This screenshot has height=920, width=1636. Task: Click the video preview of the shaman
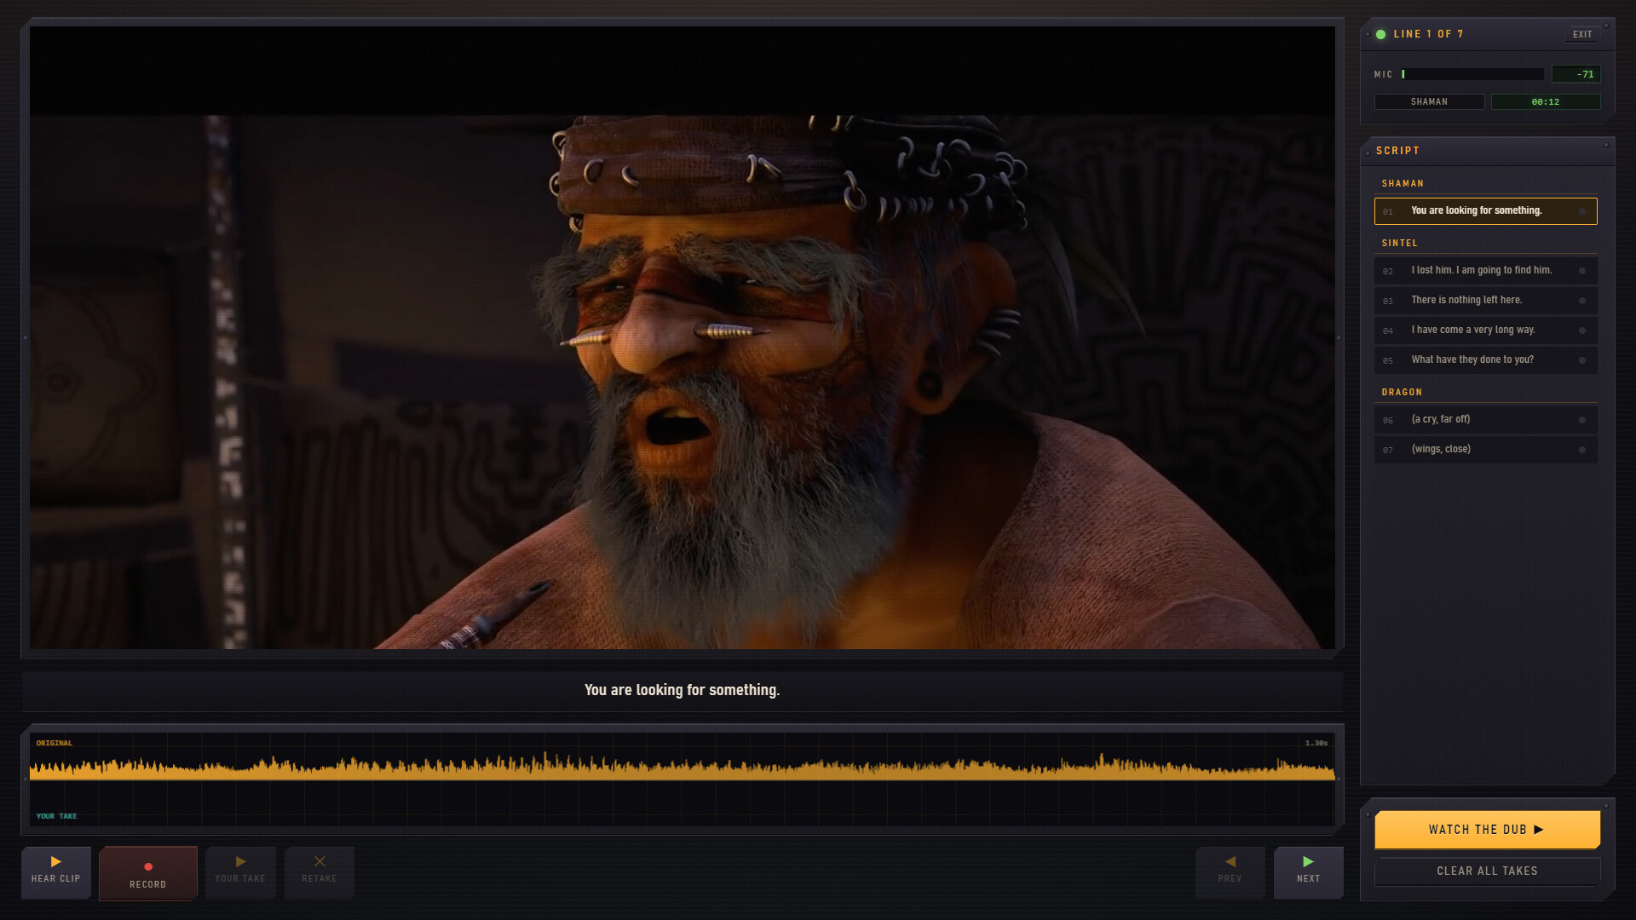(x=682, y=338)
